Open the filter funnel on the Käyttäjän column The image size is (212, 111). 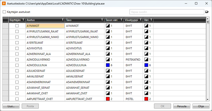coord(23,20)
